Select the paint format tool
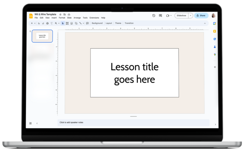This screenshot has width=244, height=152. [52, 23]
